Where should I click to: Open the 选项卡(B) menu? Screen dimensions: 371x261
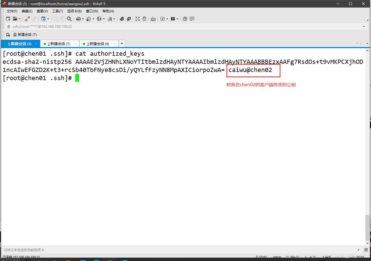75,11
